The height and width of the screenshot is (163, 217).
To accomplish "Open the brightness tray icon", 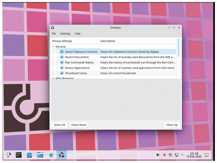I will [164, 155].
